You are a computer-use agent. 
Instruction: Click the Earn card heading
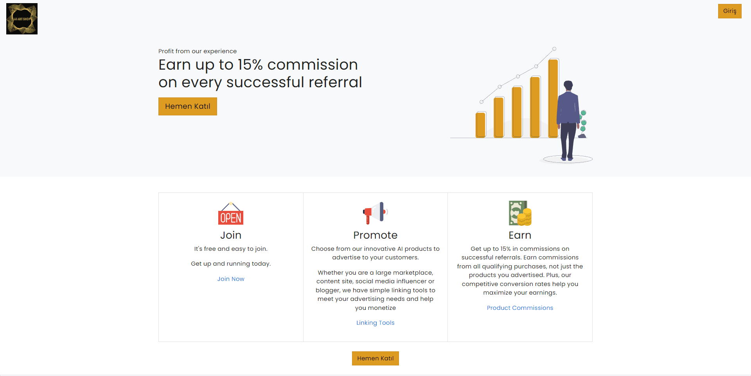pyautogui.click(x=520, y=235)
